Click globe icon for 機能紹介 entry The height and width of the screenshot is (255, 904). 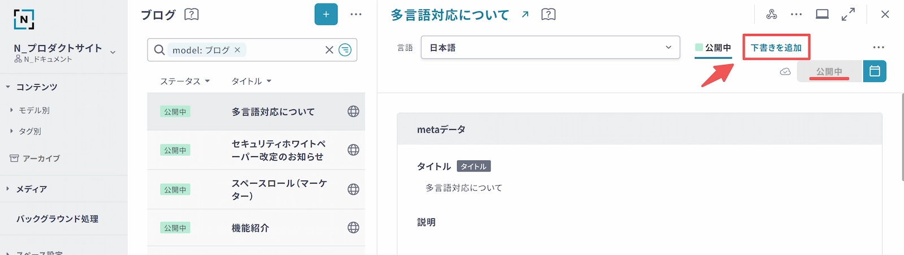[x=353, y=227]
